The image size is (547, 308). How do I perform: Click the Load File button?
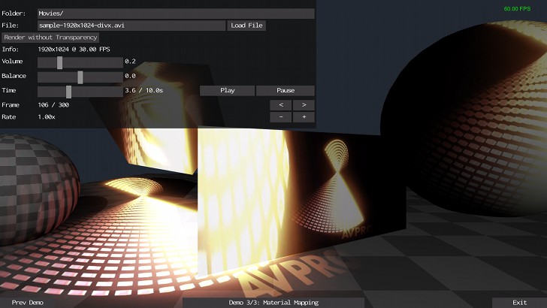[x=246, y=26]
